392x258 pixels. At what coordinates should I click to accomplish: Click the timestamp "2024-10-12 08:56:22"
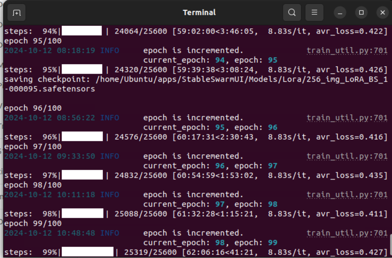pos(50,118)
